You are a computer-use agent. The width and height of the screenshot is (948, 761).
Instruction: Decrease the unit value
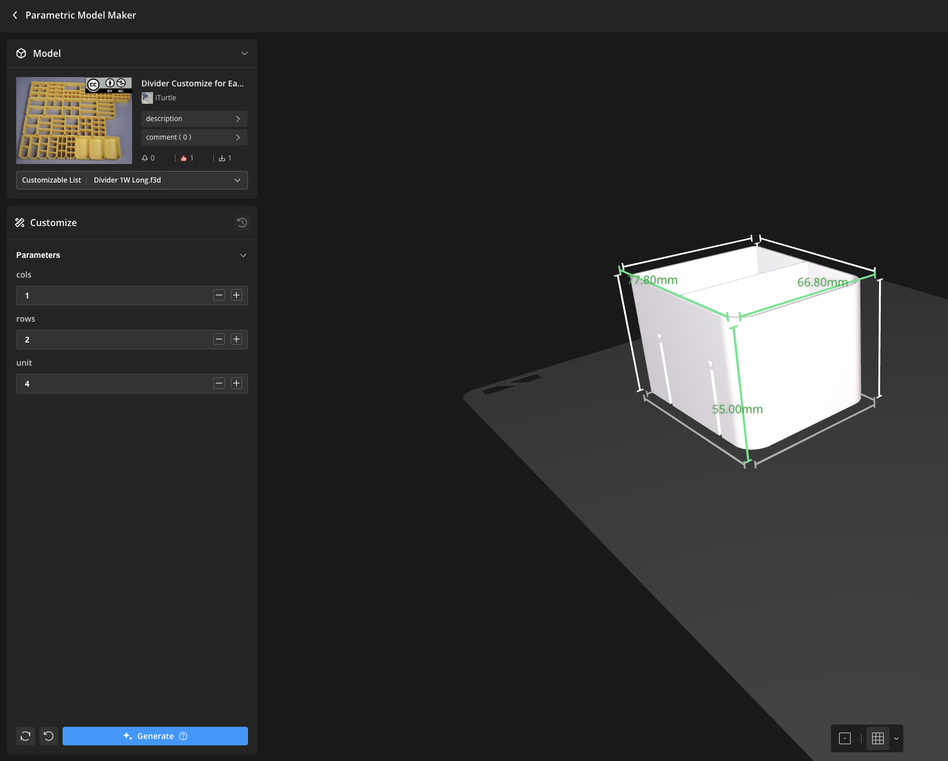[219, 384]
